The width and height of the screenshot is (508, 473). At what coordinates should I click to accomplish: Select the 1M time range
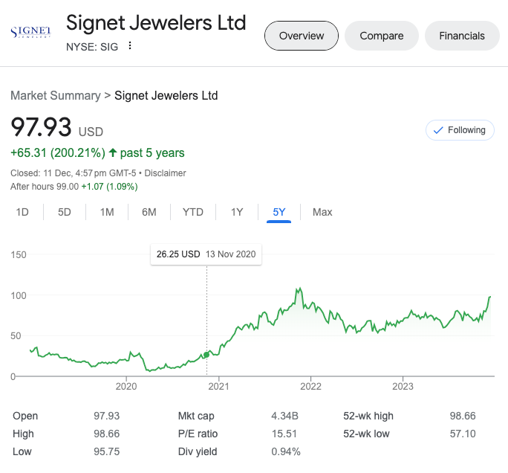pos(107,212)
